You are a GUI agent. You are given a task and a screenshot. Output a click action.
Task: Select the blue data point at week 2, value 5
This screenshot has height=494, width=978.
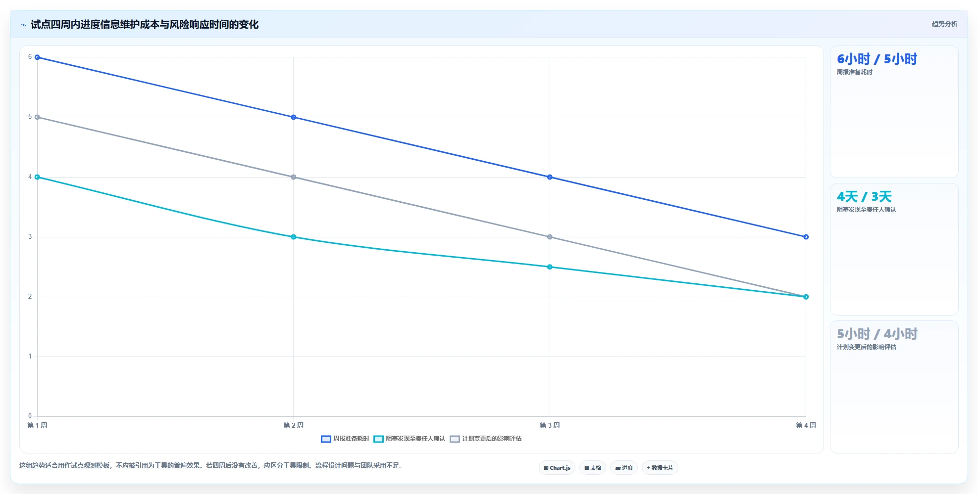pos(294,117)
